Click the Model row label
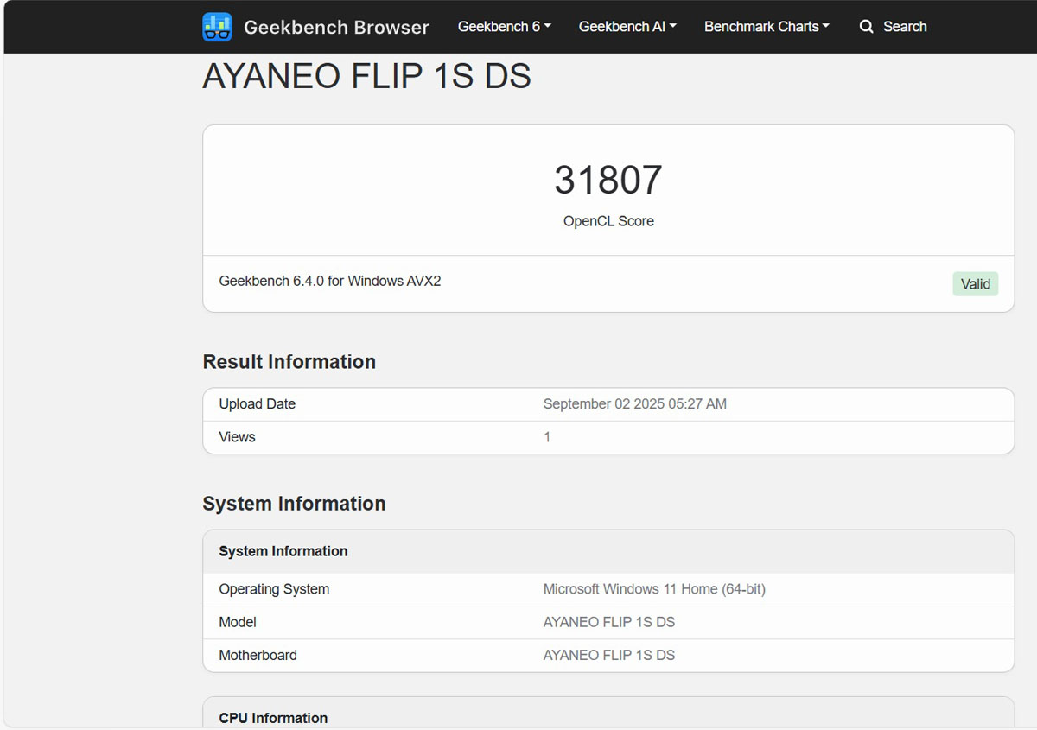Screen dimensions: 1037x730 point(238,622)
